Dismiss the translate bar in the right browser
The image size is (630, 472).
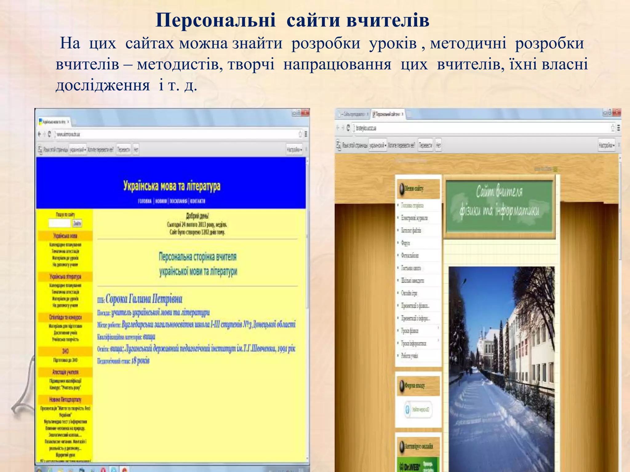click(x=619, y=145)
